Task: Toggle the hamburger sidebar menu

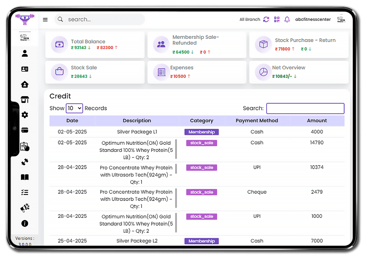Action: [45, 20]
